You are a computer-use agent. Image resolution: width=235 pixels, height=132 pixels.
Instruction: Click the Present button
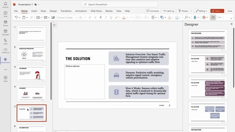point(183,11)
